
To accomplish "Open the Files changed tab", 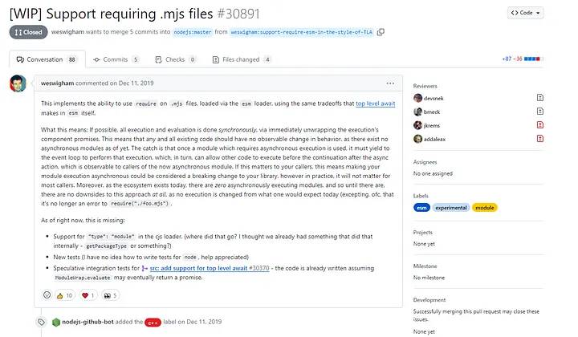I will point(242,59).
